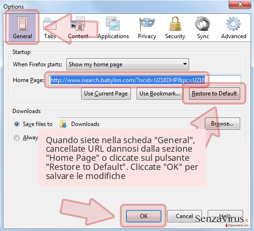The height and width of the screenshot is (231, 254).
Task: Open the General options panel
Action: click(22, 27)
